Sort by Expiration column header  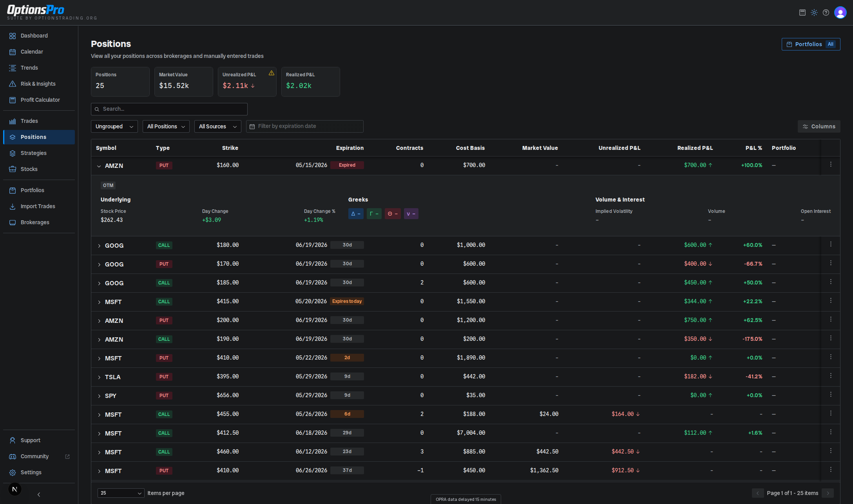pyautogui.click(x=350, y=148)
